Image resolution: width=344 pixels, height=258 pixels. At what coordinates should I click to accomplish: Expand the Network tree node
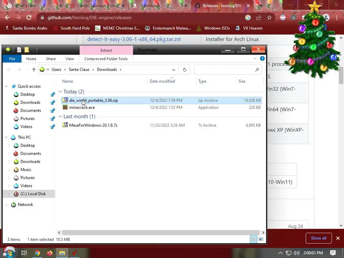pos(6,205)
